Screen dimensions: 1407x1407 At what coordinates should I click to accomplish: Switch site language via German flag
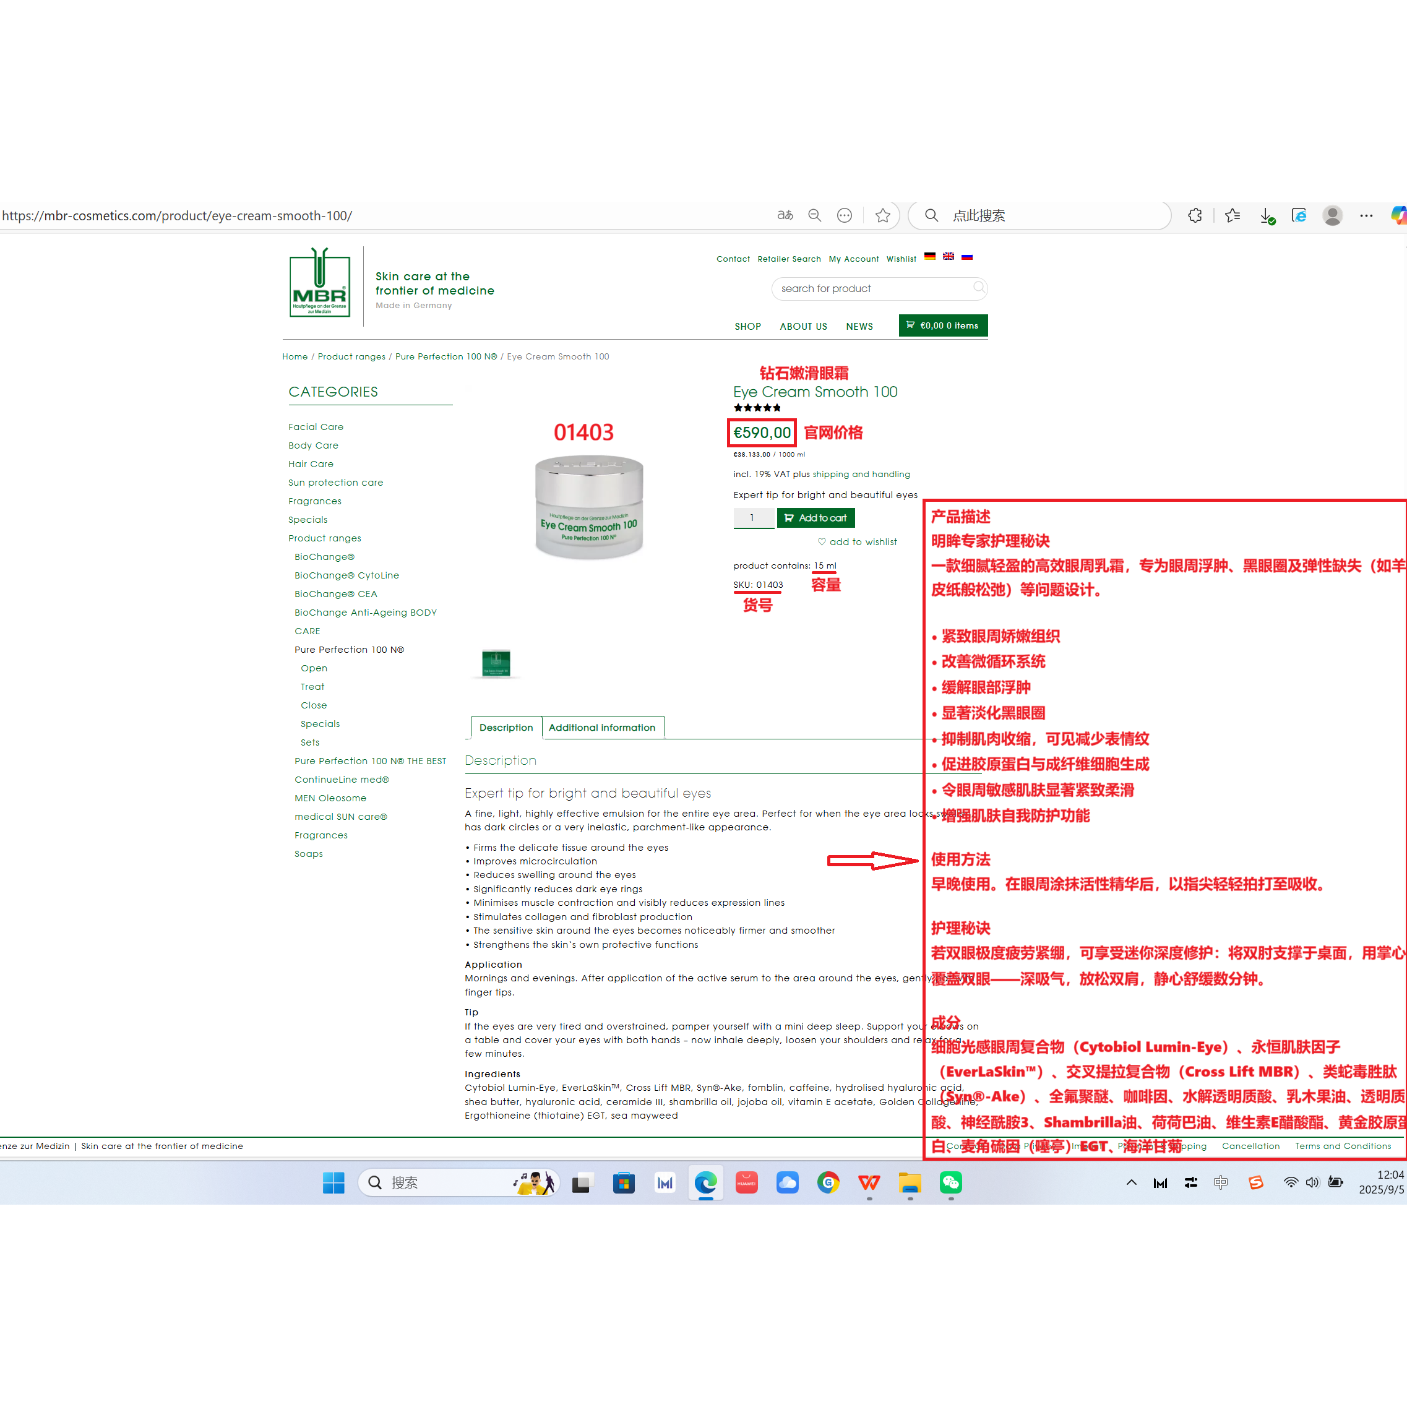pos(929,256)
